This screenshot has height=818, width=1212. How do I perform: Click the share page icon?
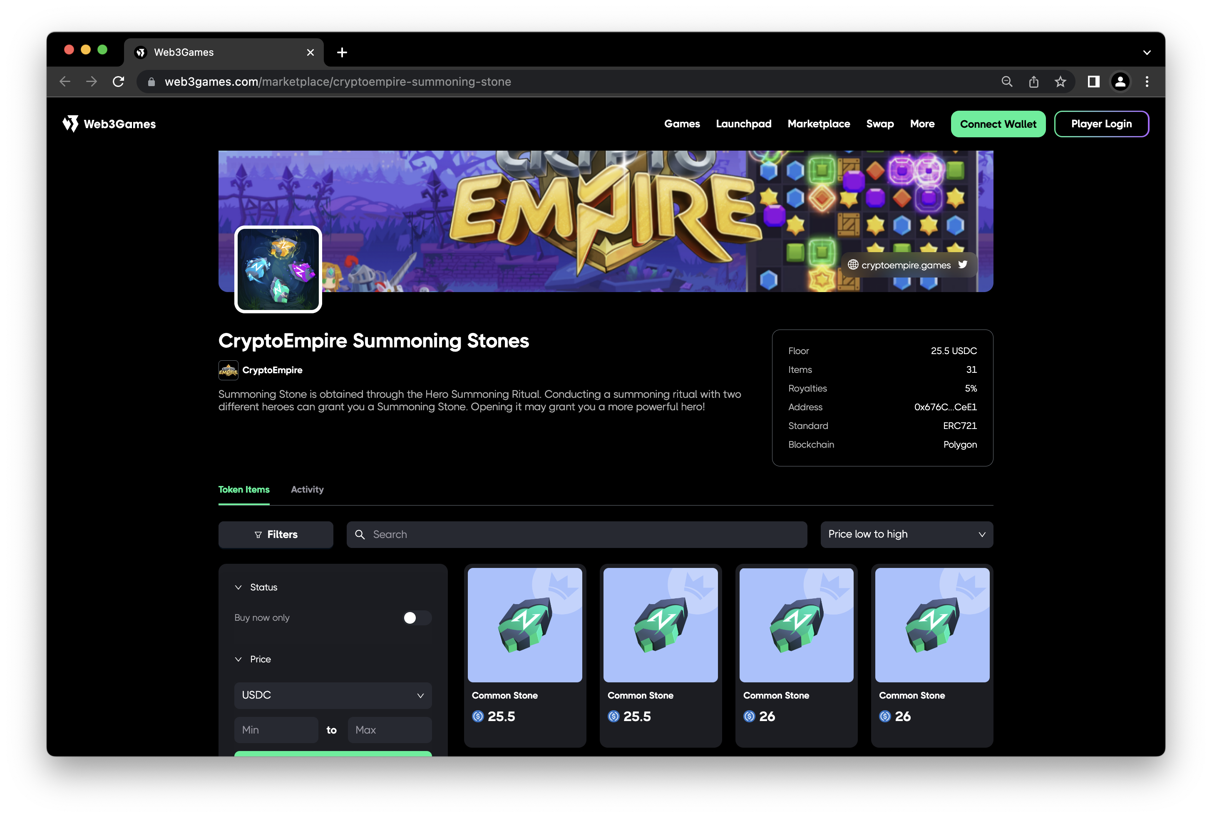coord(1033,81)
